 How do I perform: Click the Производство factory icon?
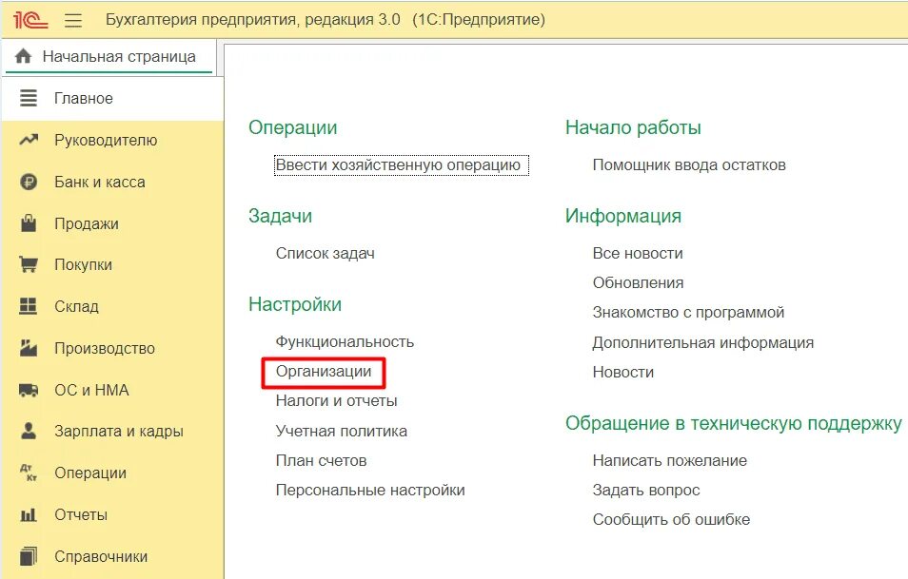pos(29,348)
